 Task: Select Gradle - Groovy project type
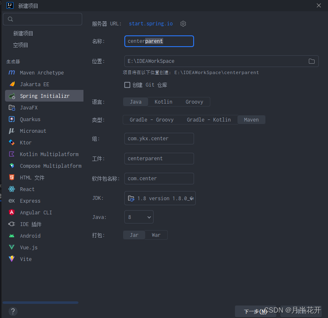click(x=151, y=120)
